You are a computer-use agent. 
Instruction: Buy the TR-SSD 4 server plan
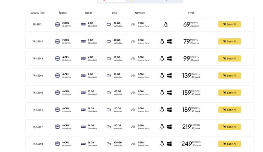click(229, 75)
